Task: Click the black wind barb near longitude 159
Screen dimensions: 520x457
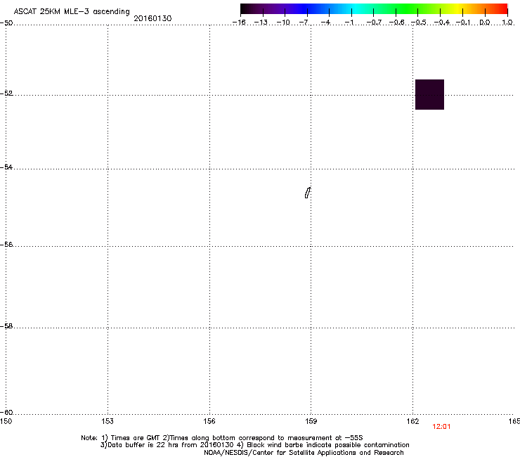Action: (x=308, y=193)
